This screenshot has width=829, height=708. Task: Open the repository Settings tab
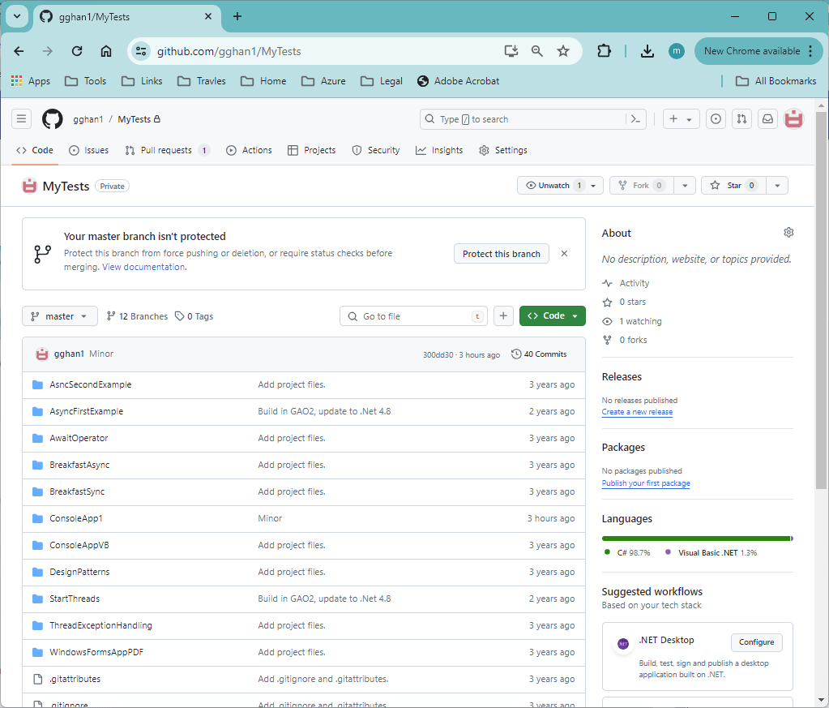(x=502, y=150)
